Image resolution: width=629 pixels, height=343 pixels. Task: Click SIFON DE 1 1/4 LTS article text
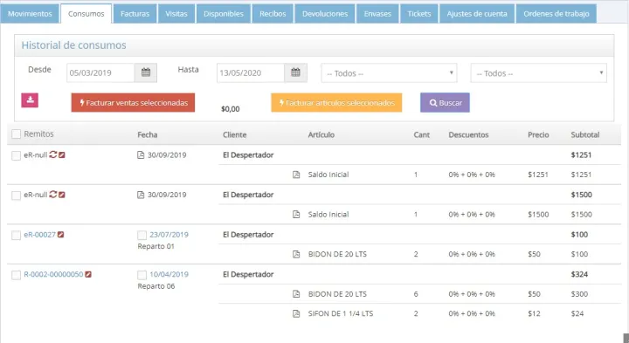point(341,313)
